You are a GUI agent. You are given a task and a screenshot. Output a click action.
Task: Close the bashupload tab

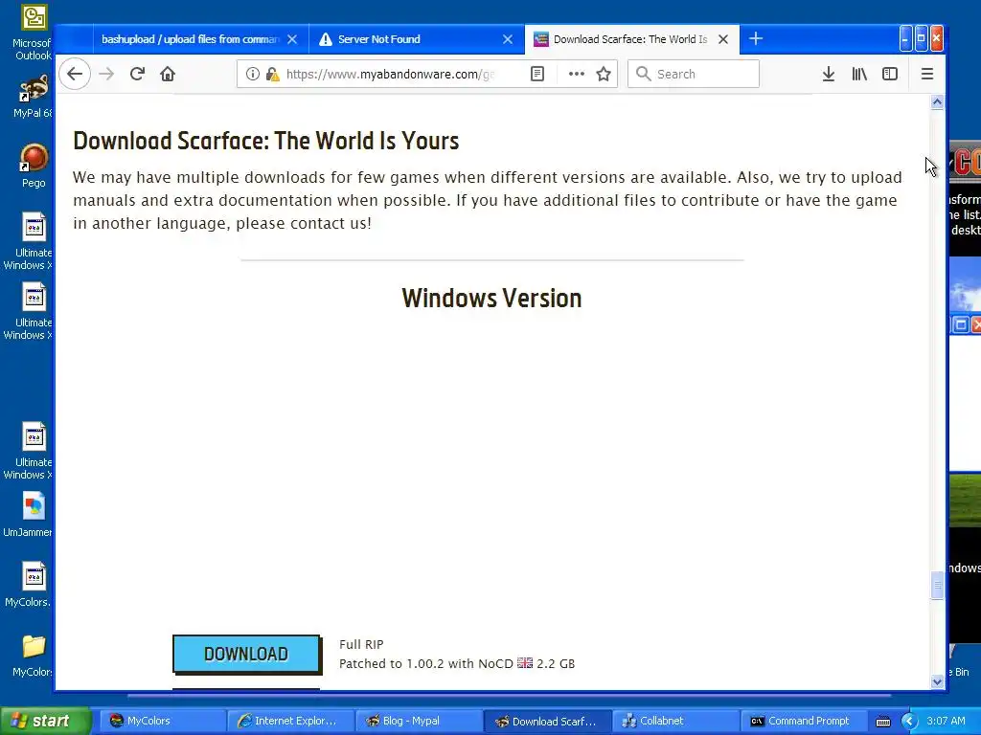(292, 39)
